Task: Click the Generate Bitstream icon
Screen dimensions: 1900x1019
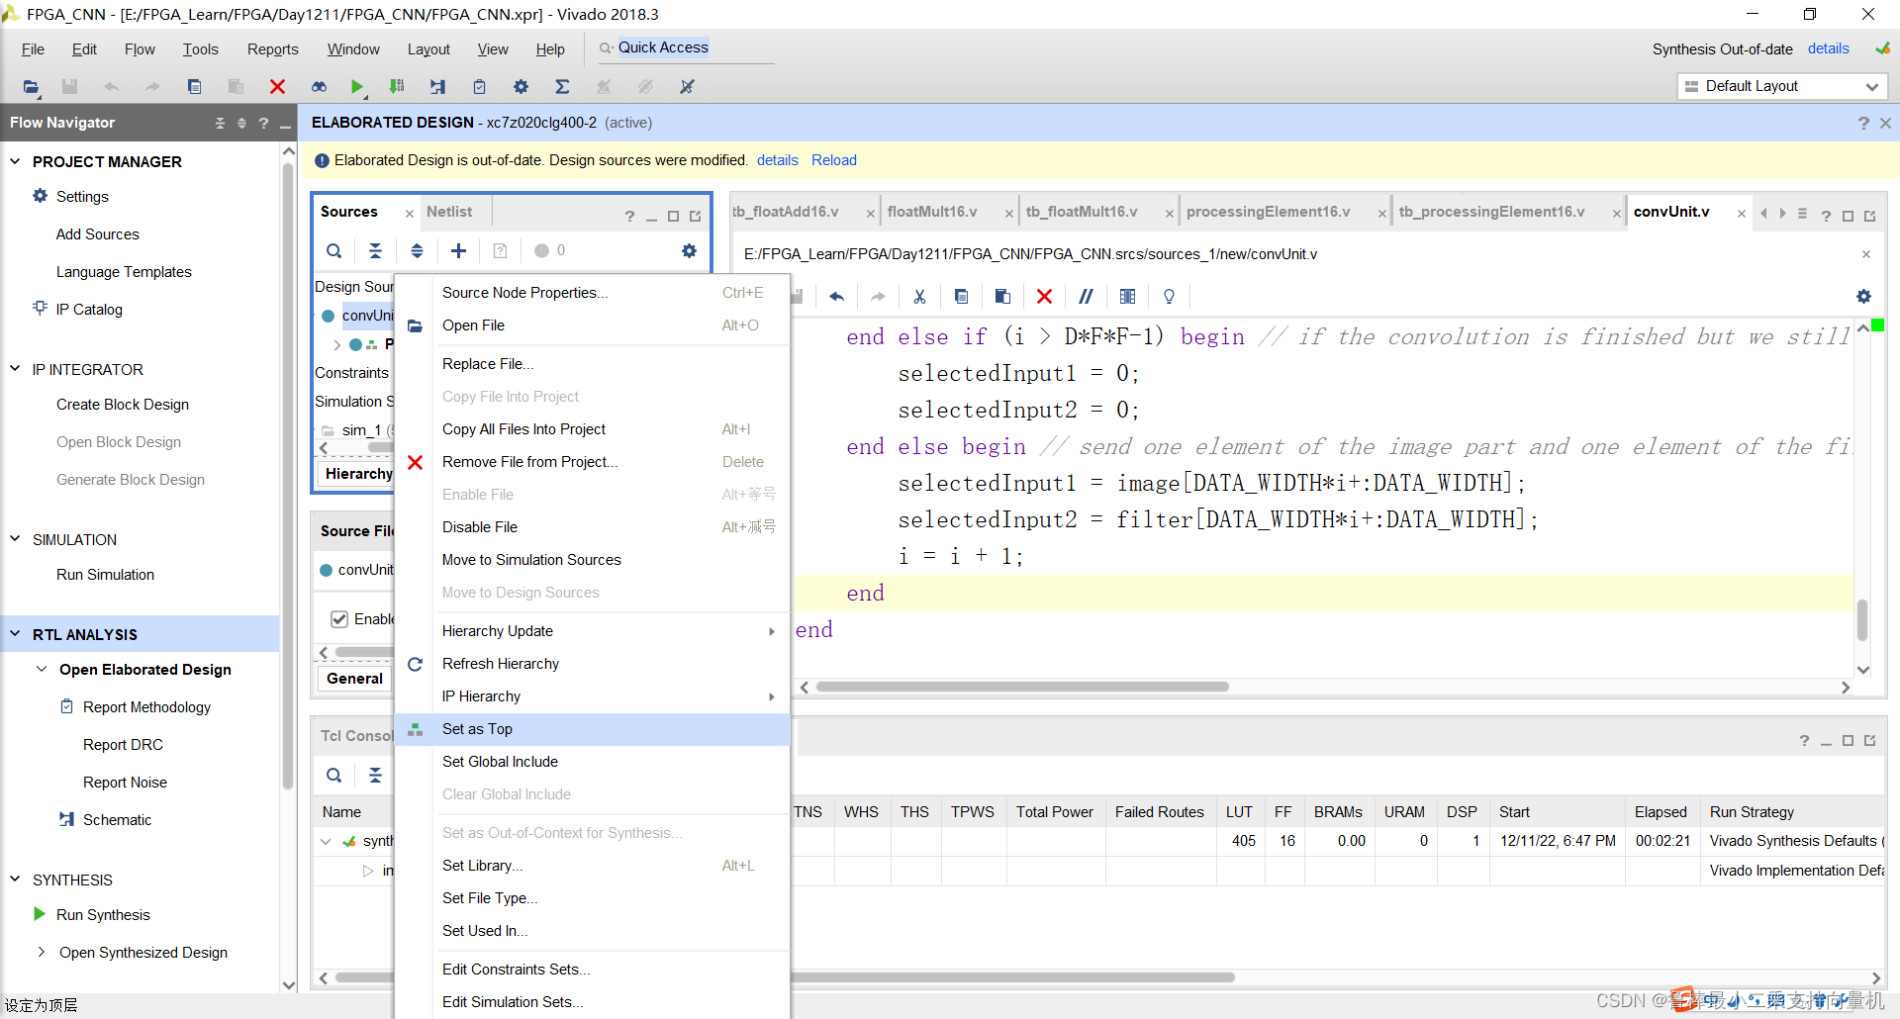Action: [397, 87]
